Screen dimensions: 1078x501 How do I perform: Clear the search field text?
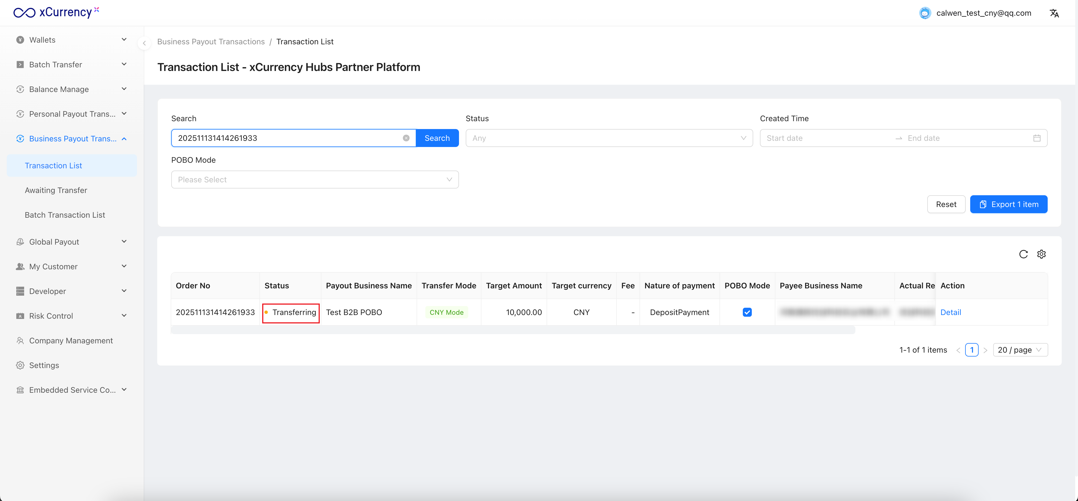tap(406, 138)
